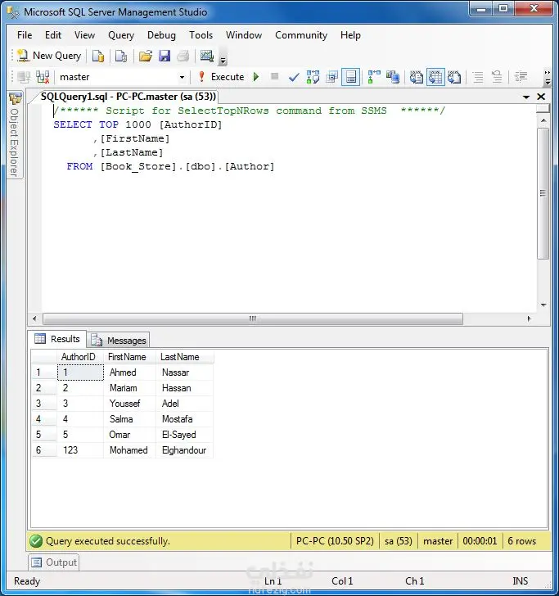Click the Decrease Indent icon
The width and height of the screenshot is (559, 596).
coord(521,77)
